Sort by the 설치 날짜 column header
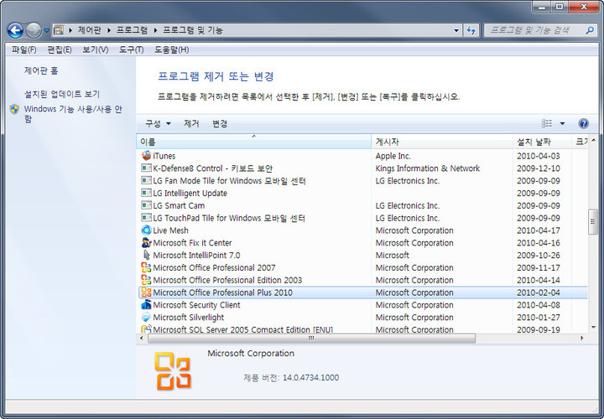The width and height of the screenshot is (604, 419). (542, 142)
